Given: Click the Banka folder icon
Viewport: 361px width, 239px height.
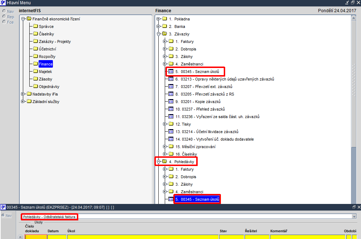Looking at the screenshot, I should pos(165,26).
